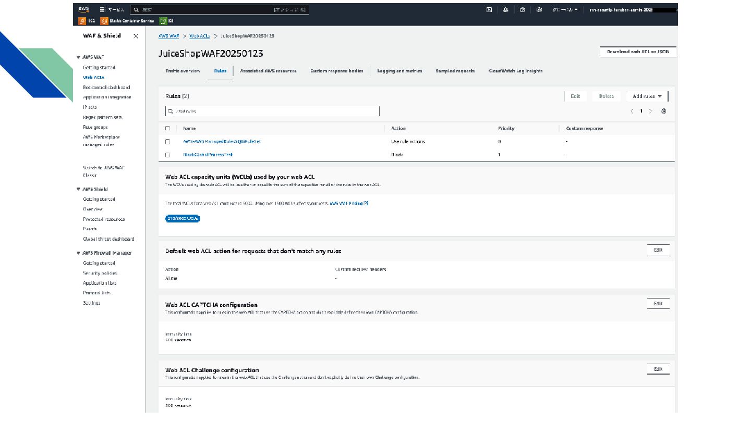The image size is (751, 422).
Task: Open the CloudShell icon in top bar
Action: click(489, 9)
